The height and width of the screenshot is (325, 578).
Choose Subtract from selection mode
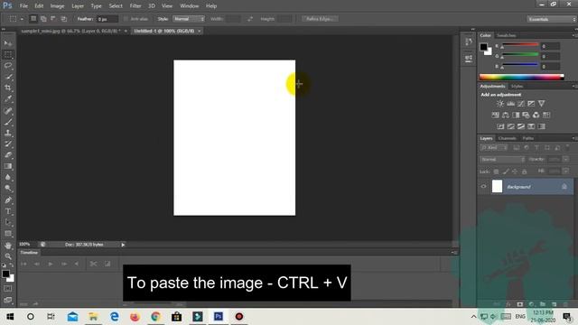pyautogui.click(x=53, y=19)
